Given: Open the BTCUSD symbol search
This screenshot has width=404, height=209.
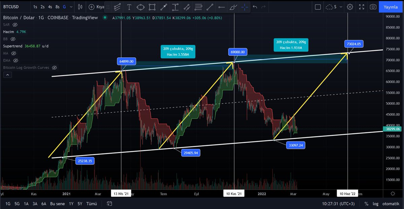Looking at the screenshot, I should pos(11,7).
